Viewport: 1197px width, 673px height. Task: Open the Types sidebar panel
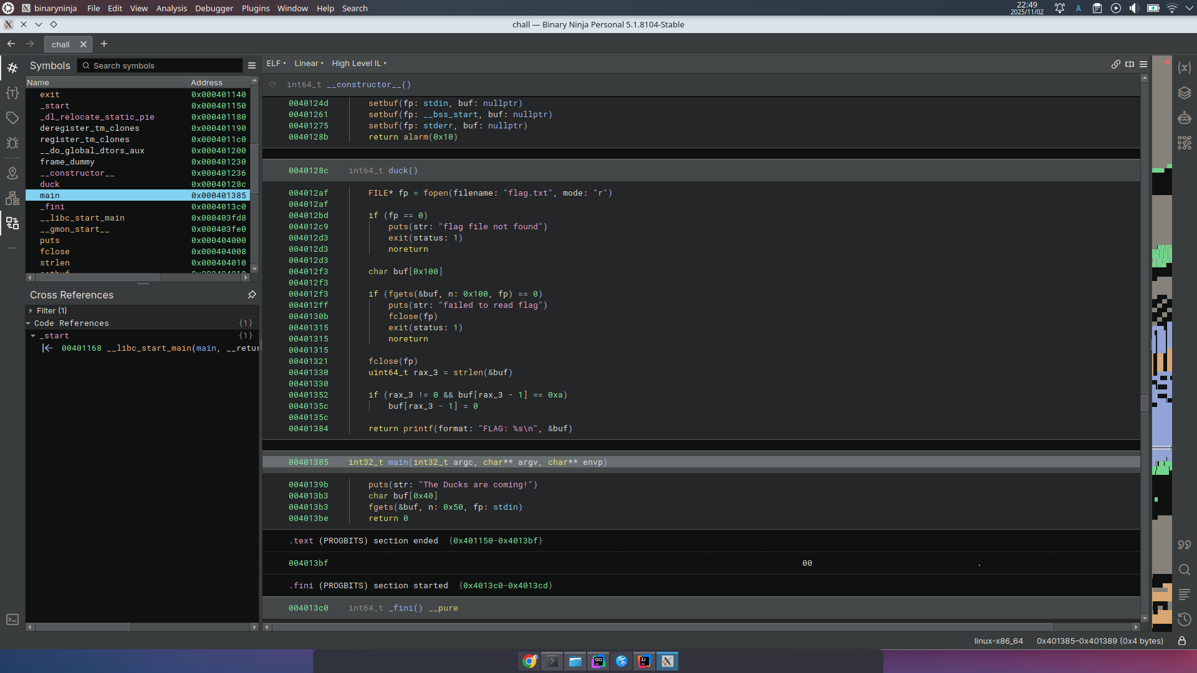12,93
